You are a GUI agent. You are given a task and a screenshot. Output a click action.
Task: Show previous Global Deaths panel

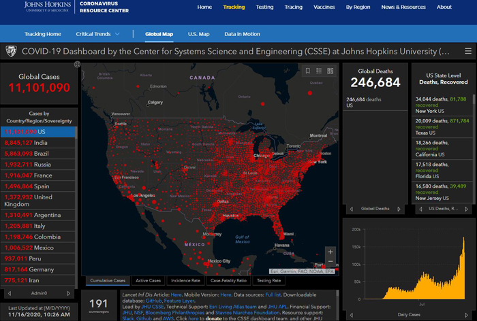pos(352,209)
